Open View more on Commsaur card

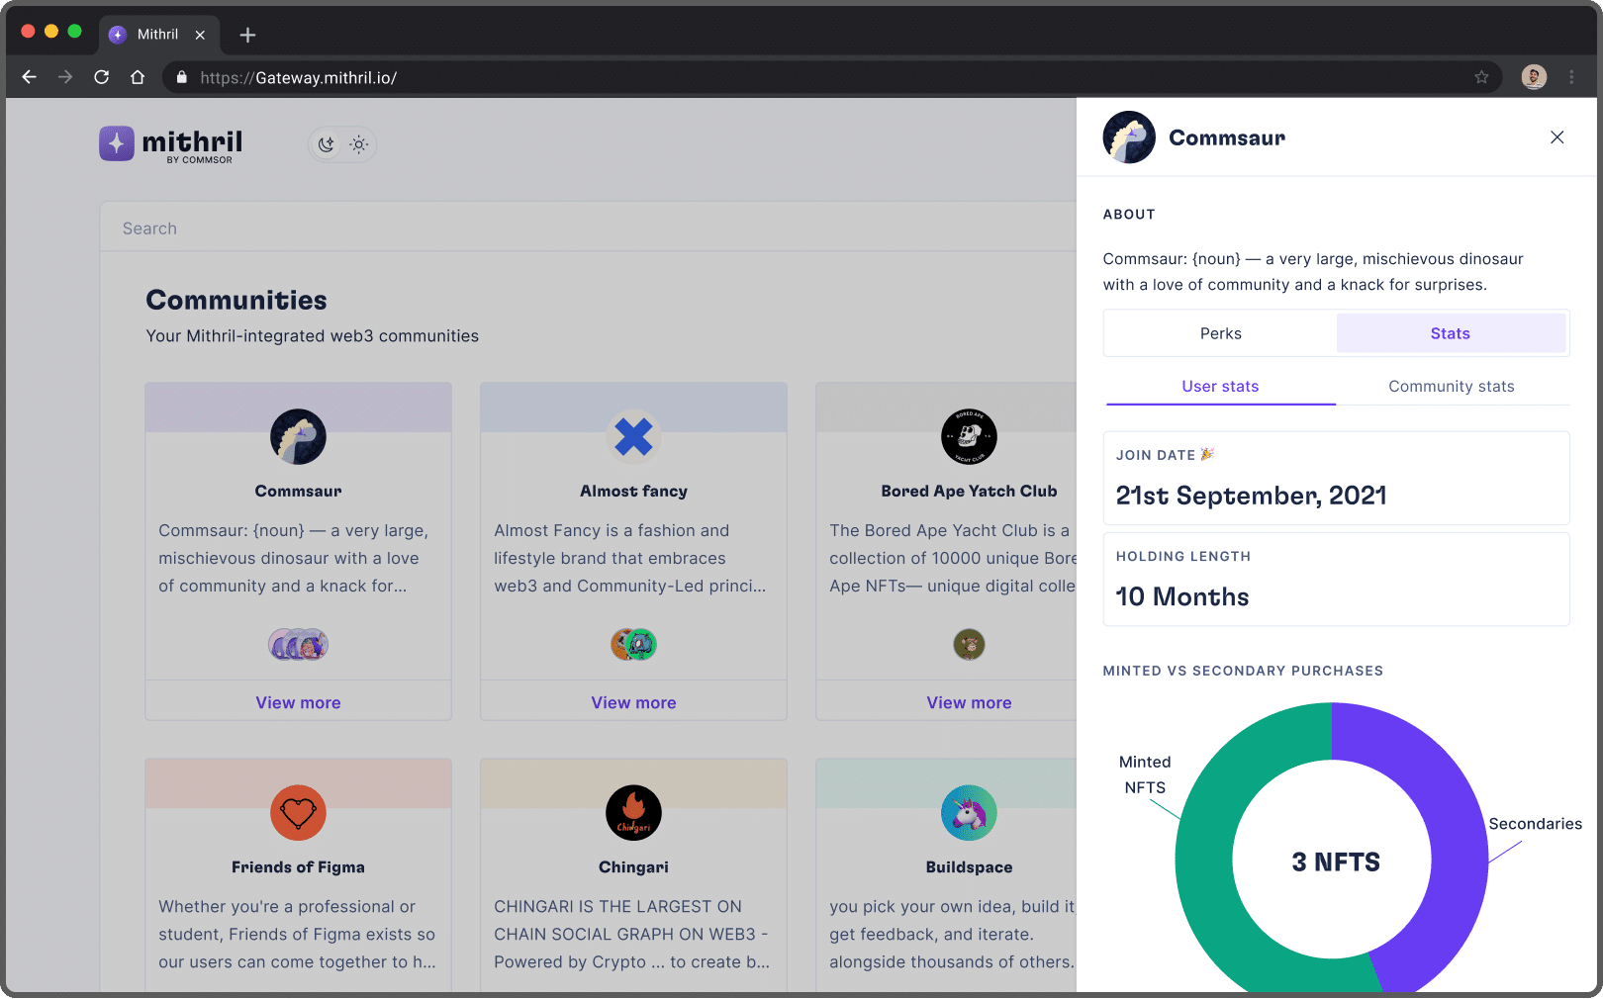[x=298, y=702]
